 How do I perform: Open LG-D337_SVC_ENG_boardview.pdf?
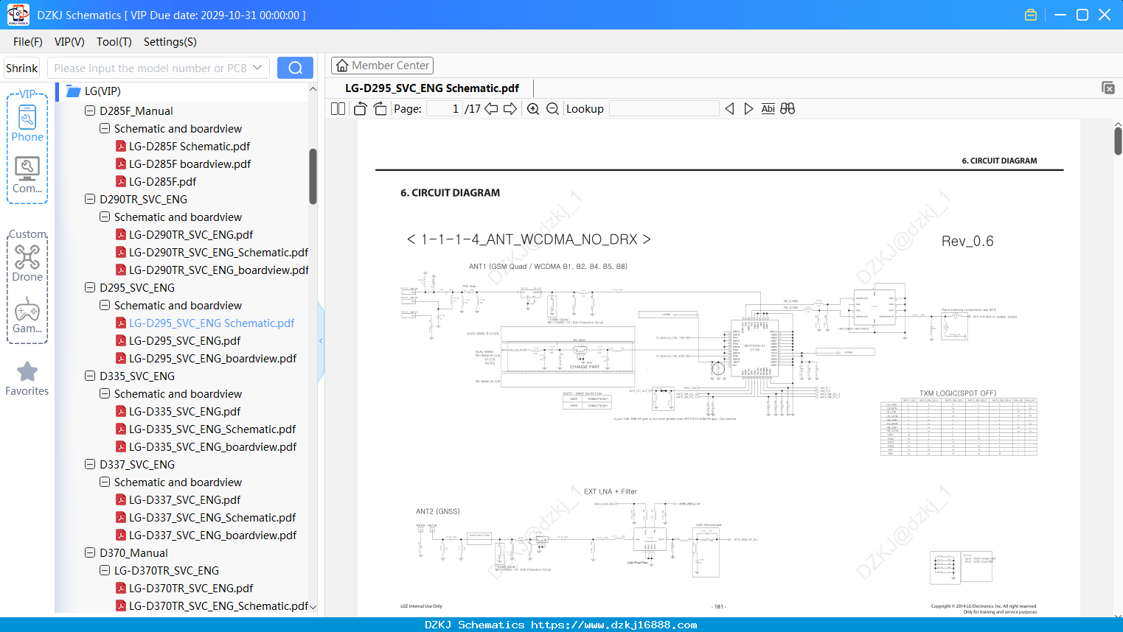(x=212, y=535)
